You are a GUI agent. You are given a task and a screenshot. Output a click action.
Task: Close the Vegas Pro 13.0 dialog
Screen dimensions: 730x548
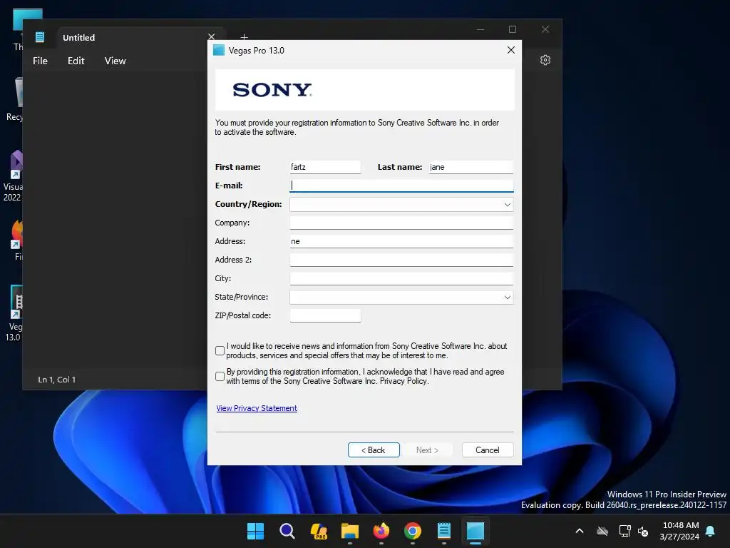510,50
